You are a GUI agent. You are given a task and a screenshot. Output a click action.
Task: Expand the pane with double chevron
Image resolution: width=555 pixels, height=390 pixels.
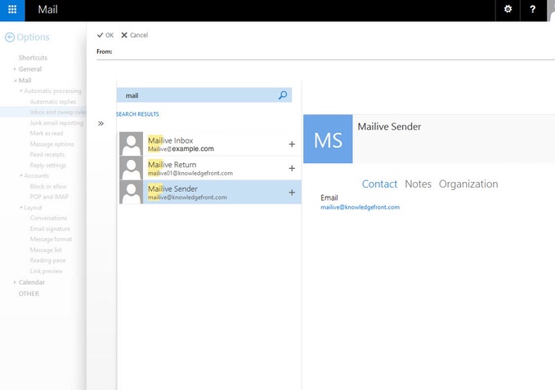pos(101,123)
